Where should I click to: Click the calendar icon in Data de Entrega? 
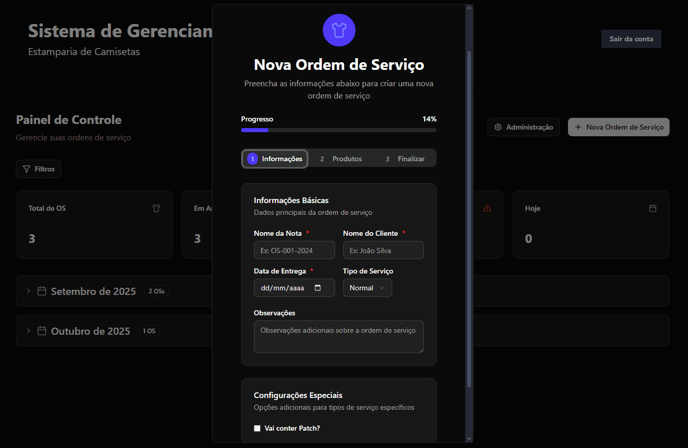pyautogui.click(x=318, y=288)
